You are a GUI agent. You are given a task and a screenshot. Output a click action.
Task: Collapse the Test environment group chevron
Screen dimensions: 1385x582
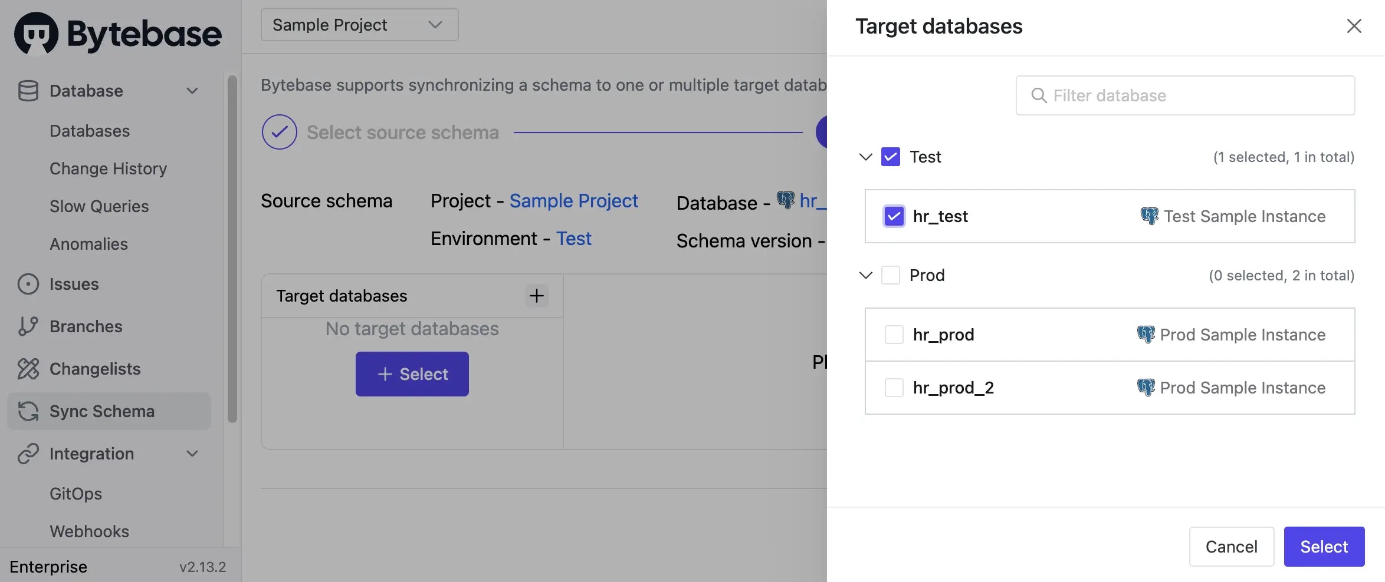(x=865, y=157)
